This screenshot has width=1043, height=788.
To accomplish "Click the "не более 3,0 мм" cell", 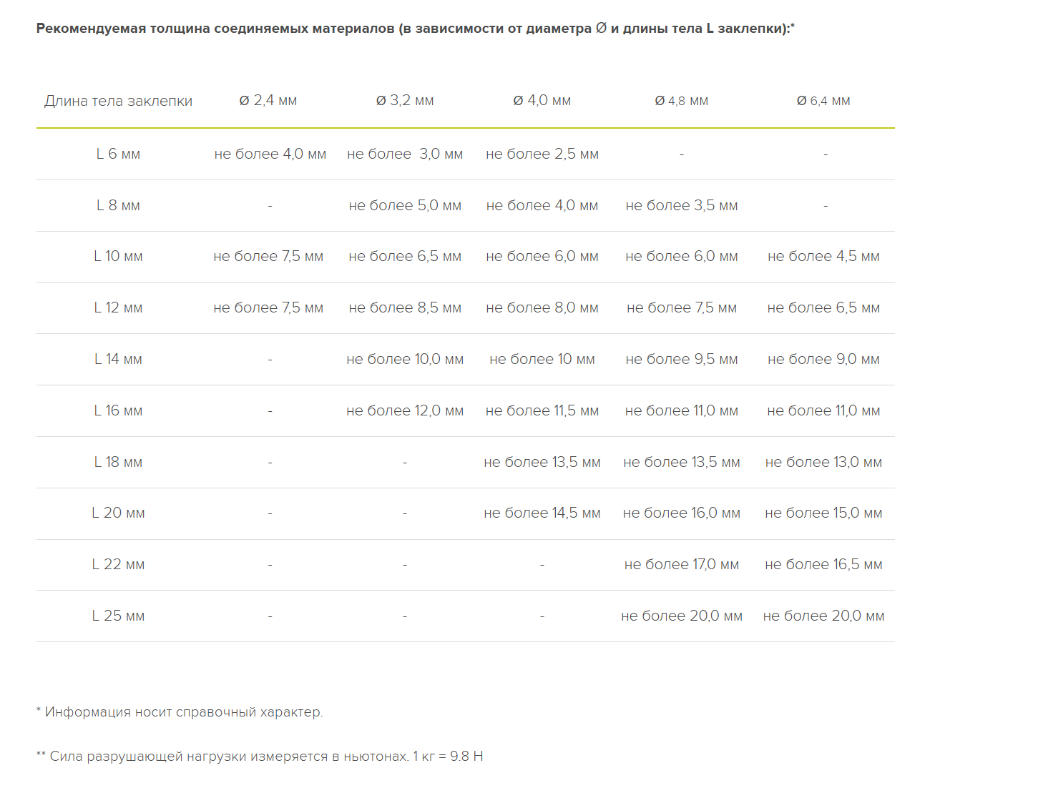I will pos(405,154).
